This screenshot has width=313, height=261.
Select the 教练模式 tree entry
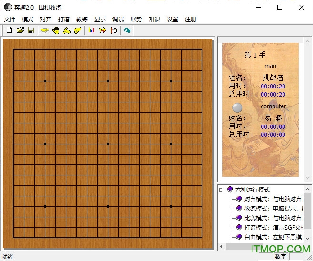coord(274,208)
